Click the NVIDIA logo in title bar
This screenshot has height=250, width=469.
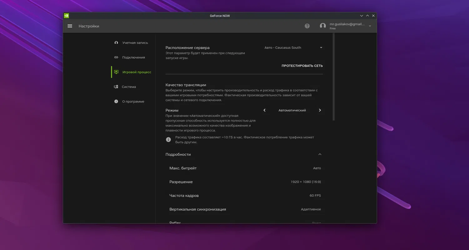tap(66, 16)
